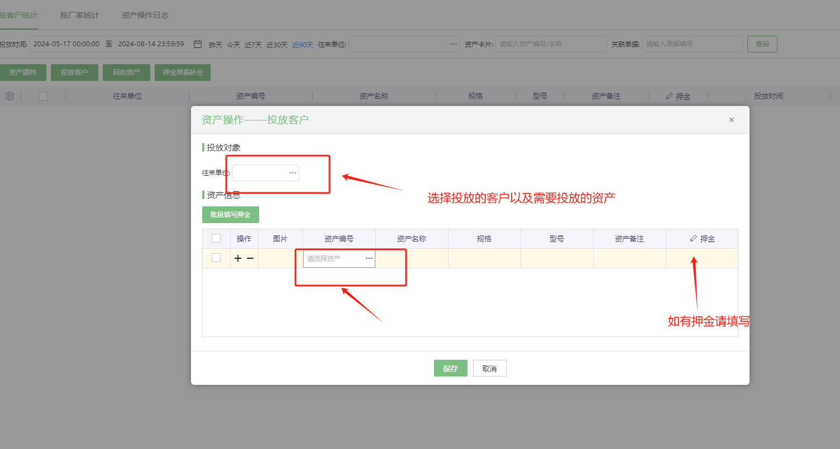Switch to the 按客户统计 tab
Image resolution: width=840 pixels, height=449 pixels.
18,15
